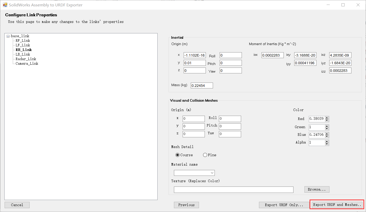Open the Material name dropdown
Image resolution: width=366 pixels, height=212 pixels.
(x=194, y=173)
